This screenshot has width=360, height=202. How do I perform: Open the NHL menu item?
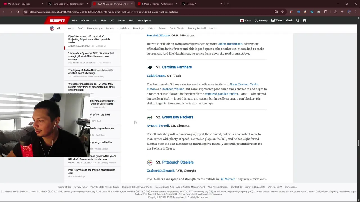(131, 20)
